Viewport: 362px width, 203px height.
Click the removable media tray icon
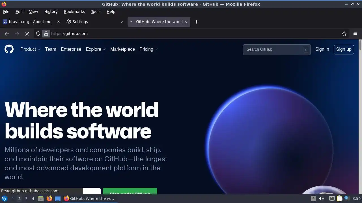coord(313,198)
